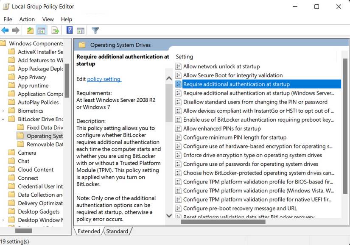Click the Show/Hide Action Pane icon
350x245 pixels.
(x=81, y=30)
